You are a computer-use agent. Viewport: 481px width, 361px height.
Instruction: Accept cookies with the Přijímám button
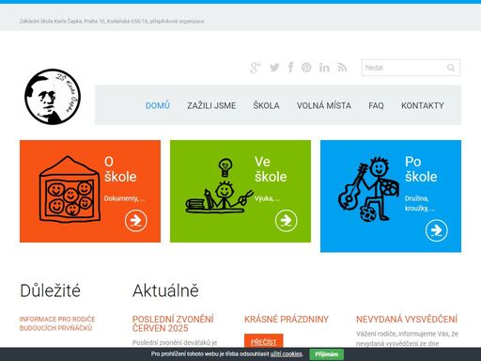327,354
